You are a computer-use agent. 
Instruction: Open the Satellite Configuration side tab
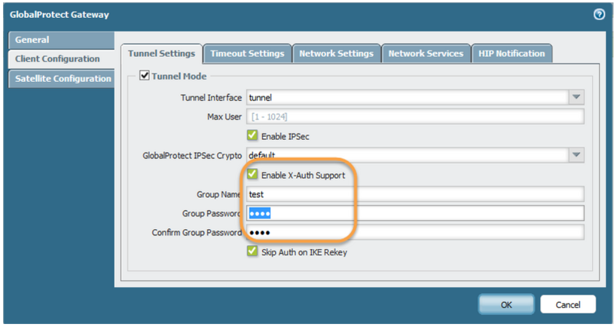coord(61,78)
